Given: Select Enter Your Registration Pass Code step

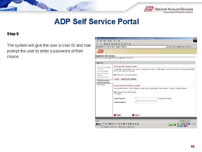Looking at the screenshot, I should click(104, 68).
